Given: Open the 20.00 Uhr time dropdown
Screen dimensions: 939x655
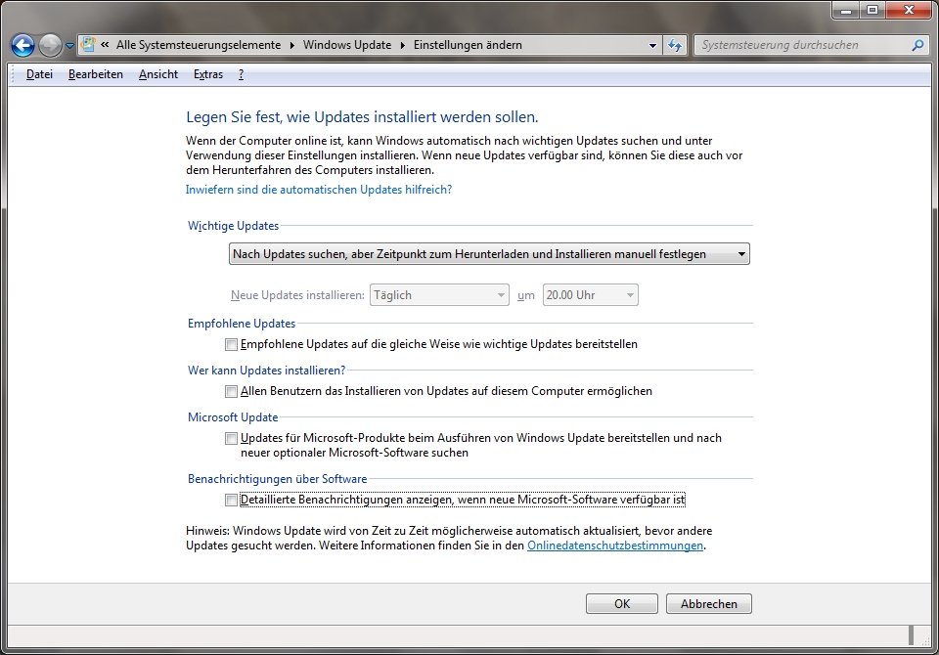Looking at the screenshot, I should 590,295.
